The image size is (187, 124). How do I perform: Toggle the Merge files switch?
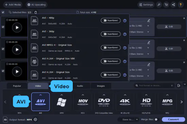click(x=157, y=120)
